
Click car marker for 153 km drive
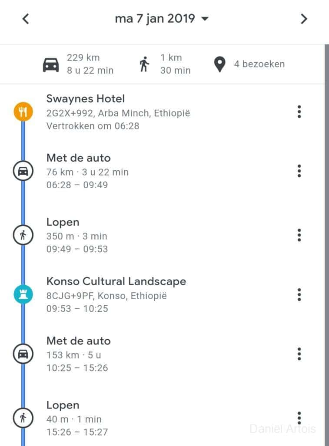click(23, 354)
